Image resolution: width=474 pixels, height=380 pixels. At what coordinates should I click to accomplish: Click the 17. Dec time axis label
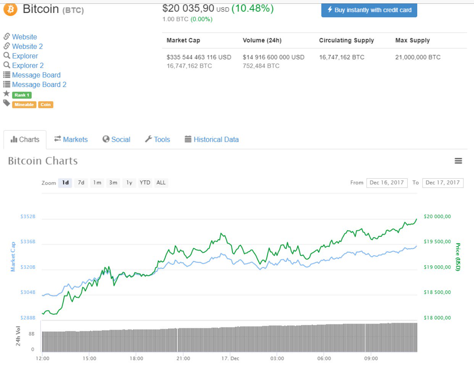(230, 358)
